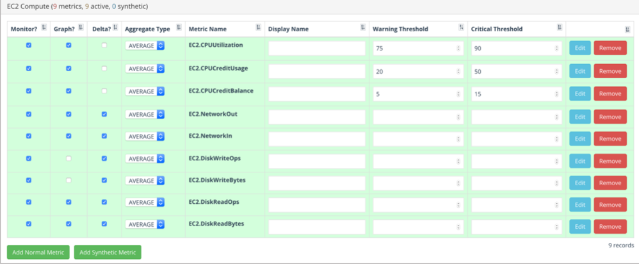The width and height of the screenshot is (639, 264).
Task: Open Aggregate Type dropdown for EC2.NetworkOut
Action: (145, 115)
